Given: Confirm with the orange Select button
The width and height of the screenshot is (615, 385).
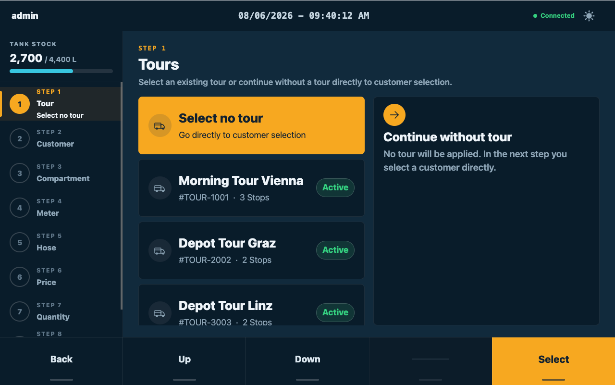Looking at the screenshot, I should click(553, 361).
